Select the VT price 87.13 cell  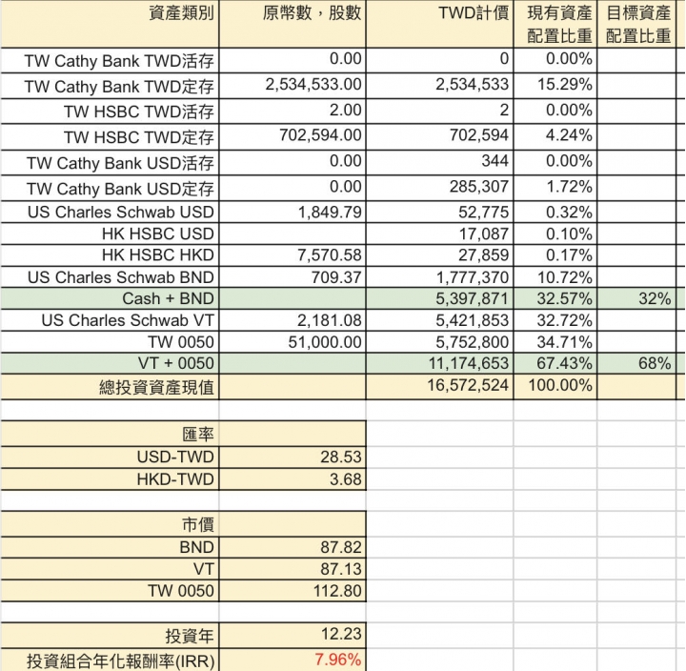pyautogui.click(x=293, y=569)
